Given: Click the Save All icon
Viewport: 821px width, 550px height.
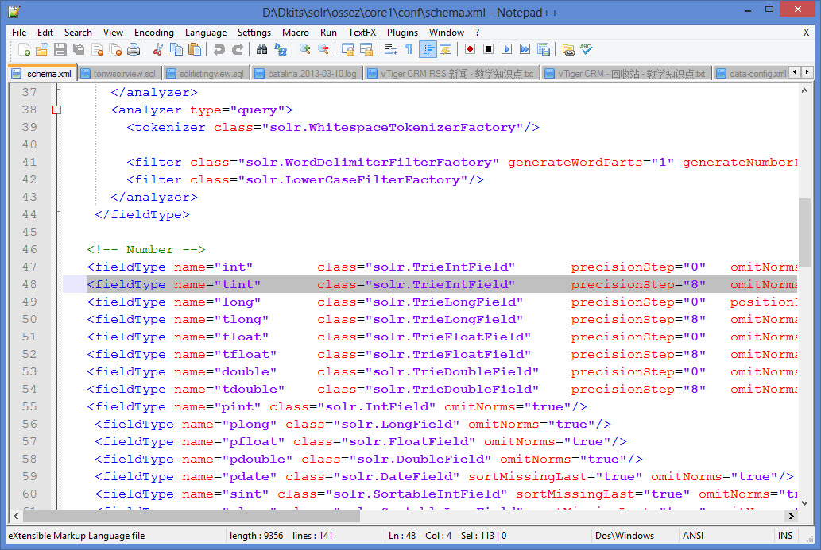Looking at the screenshot, I should coord(79,50).
